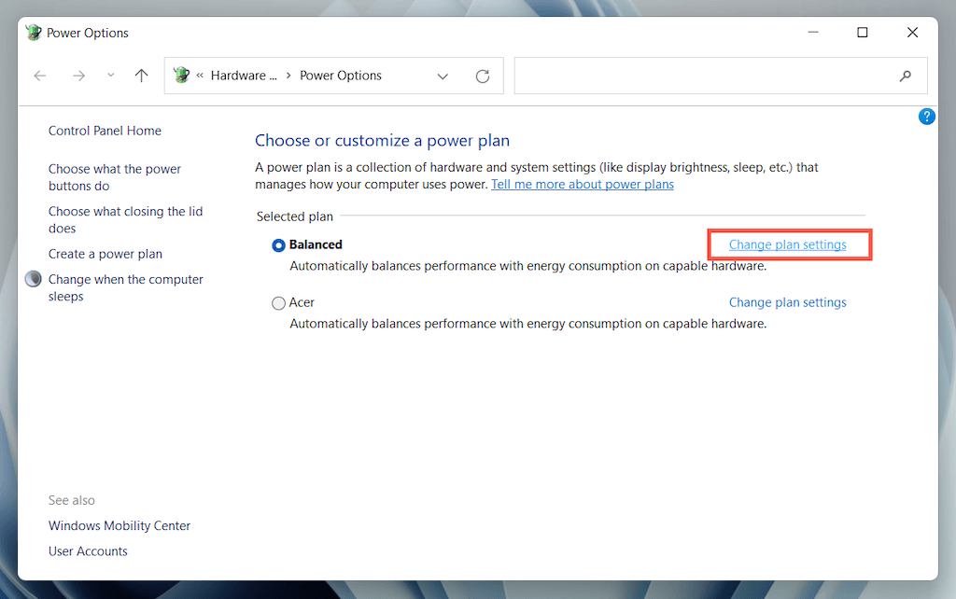
Task: Click the 'Choose or customize a power plan' heading
Action: tap(382, 141)
